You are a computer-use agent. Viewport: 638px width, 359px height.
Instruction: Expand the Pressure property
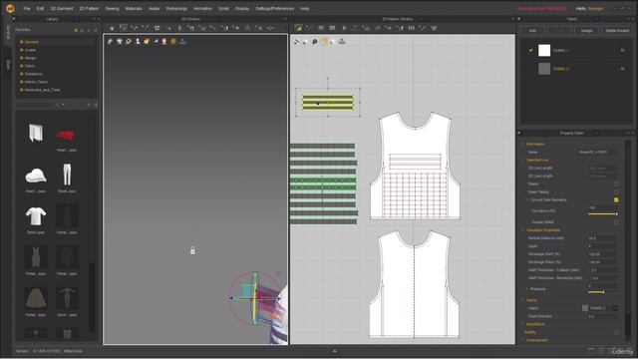coord(527,289)
